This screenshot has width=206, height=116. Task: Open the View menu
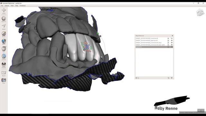point(12,6)
